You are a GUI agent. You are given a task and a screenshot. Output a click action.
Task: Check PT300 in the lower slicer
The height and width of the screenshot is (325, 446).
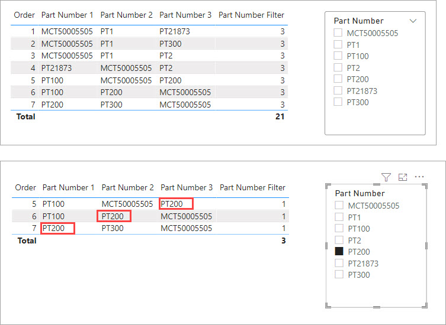click(339, 274)
